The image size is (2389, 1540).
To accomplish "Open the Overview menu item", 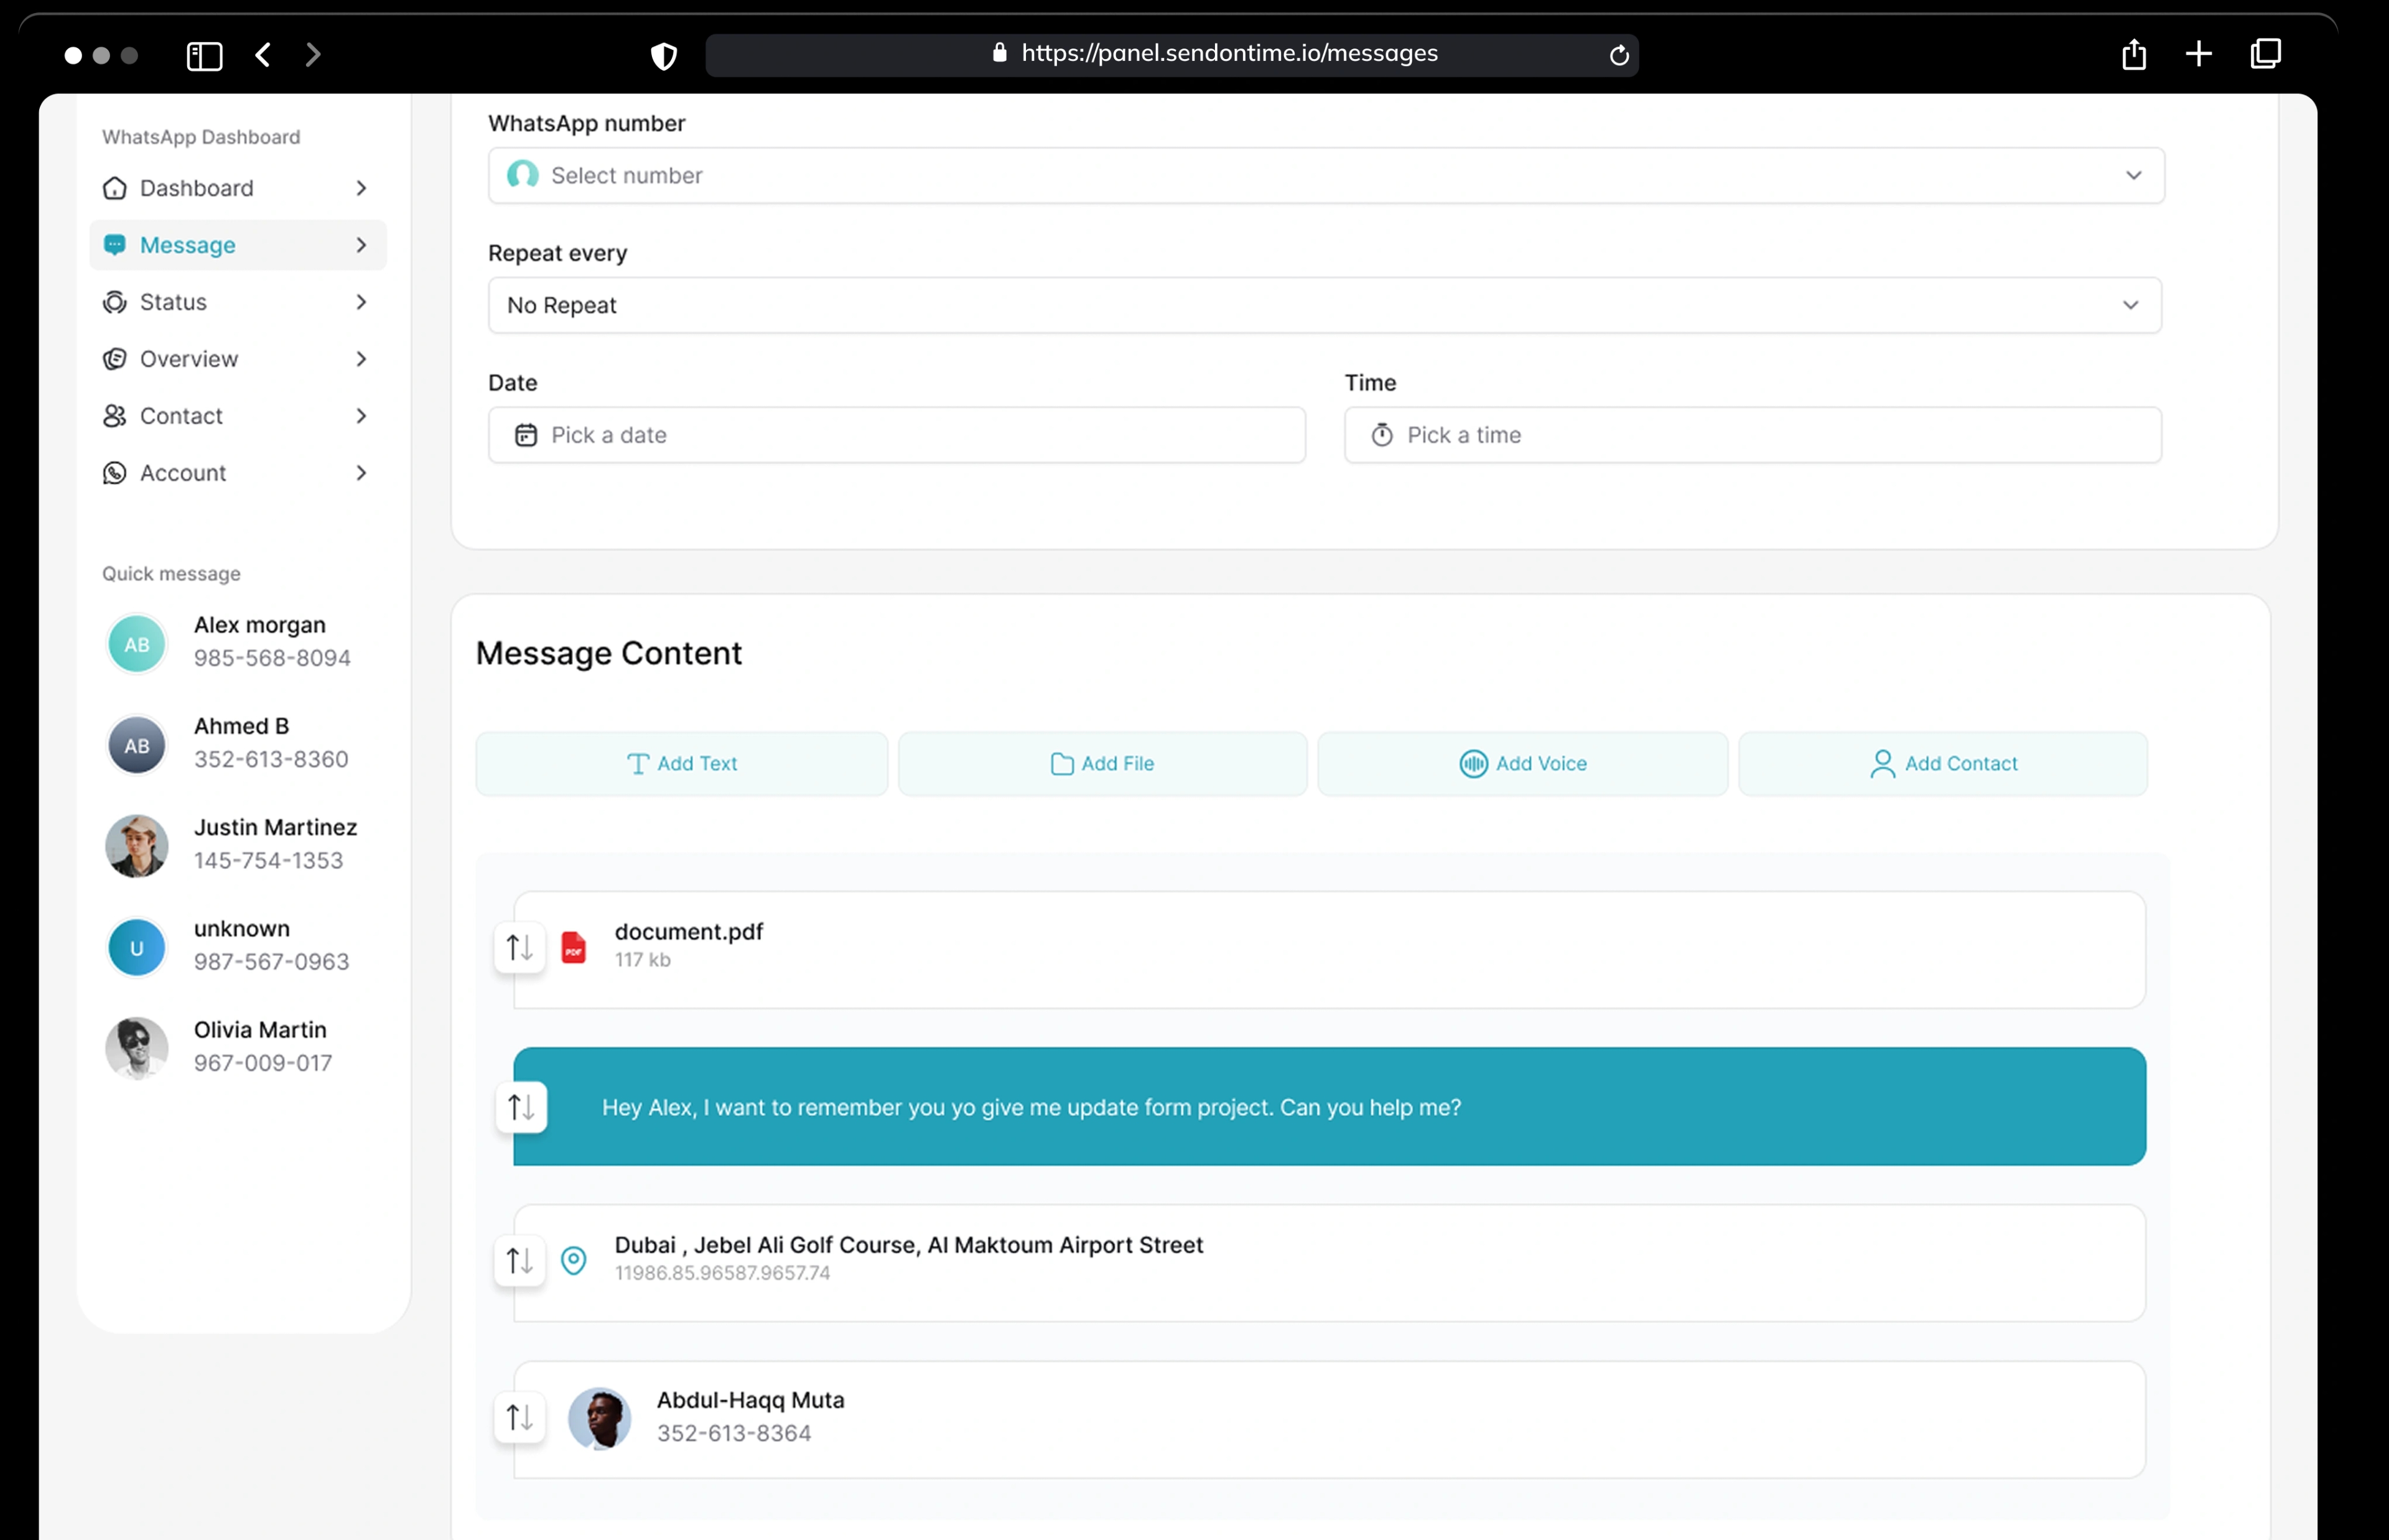I will pos(238,359).
